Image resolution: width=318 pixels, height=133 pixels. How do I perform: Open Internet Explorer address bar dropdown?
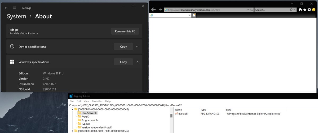[248, 10]
